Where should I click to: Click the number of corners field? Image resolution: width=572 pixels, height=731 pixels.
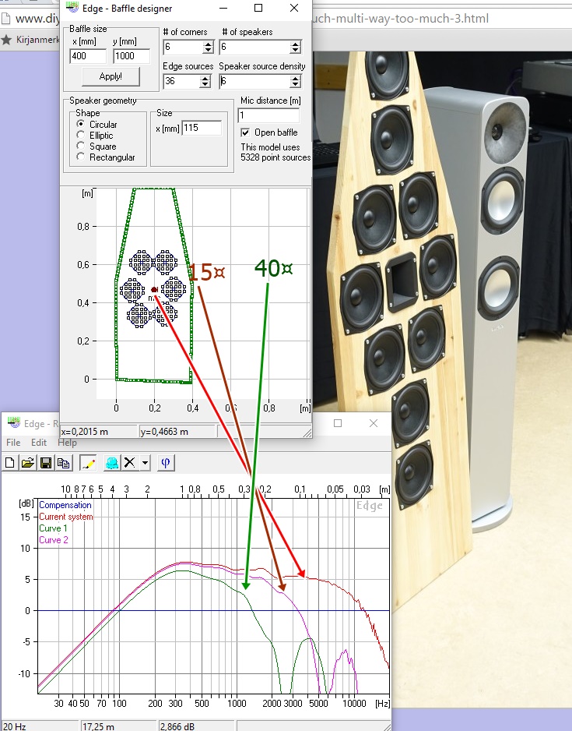click(184, 47)
